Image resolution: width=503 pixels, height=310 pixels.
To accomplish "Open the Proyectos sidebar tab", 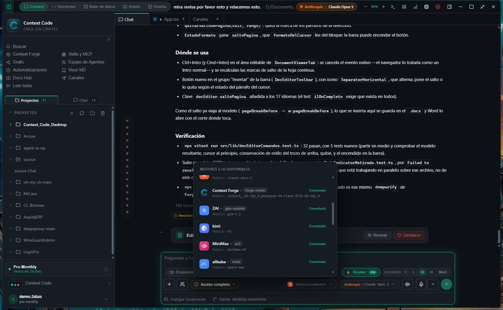I will [x=32, y=100].
